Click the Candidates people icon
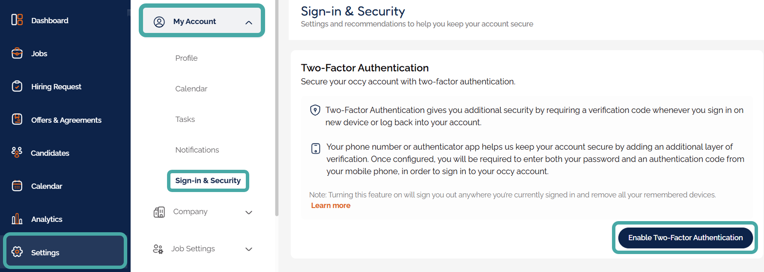This screenshot has width=764, height=272. 17,152
